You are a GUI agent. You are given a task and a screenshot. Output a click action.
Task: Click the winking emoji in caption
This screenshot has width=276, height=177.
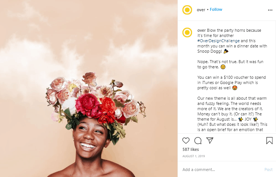click(x=223, y=67)
